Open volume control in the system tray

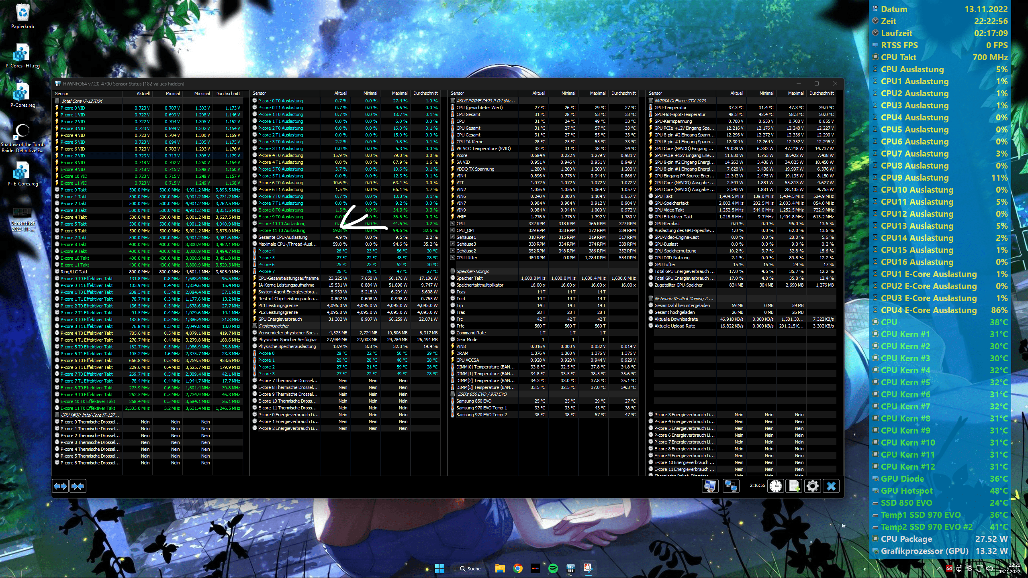point(989,568)
